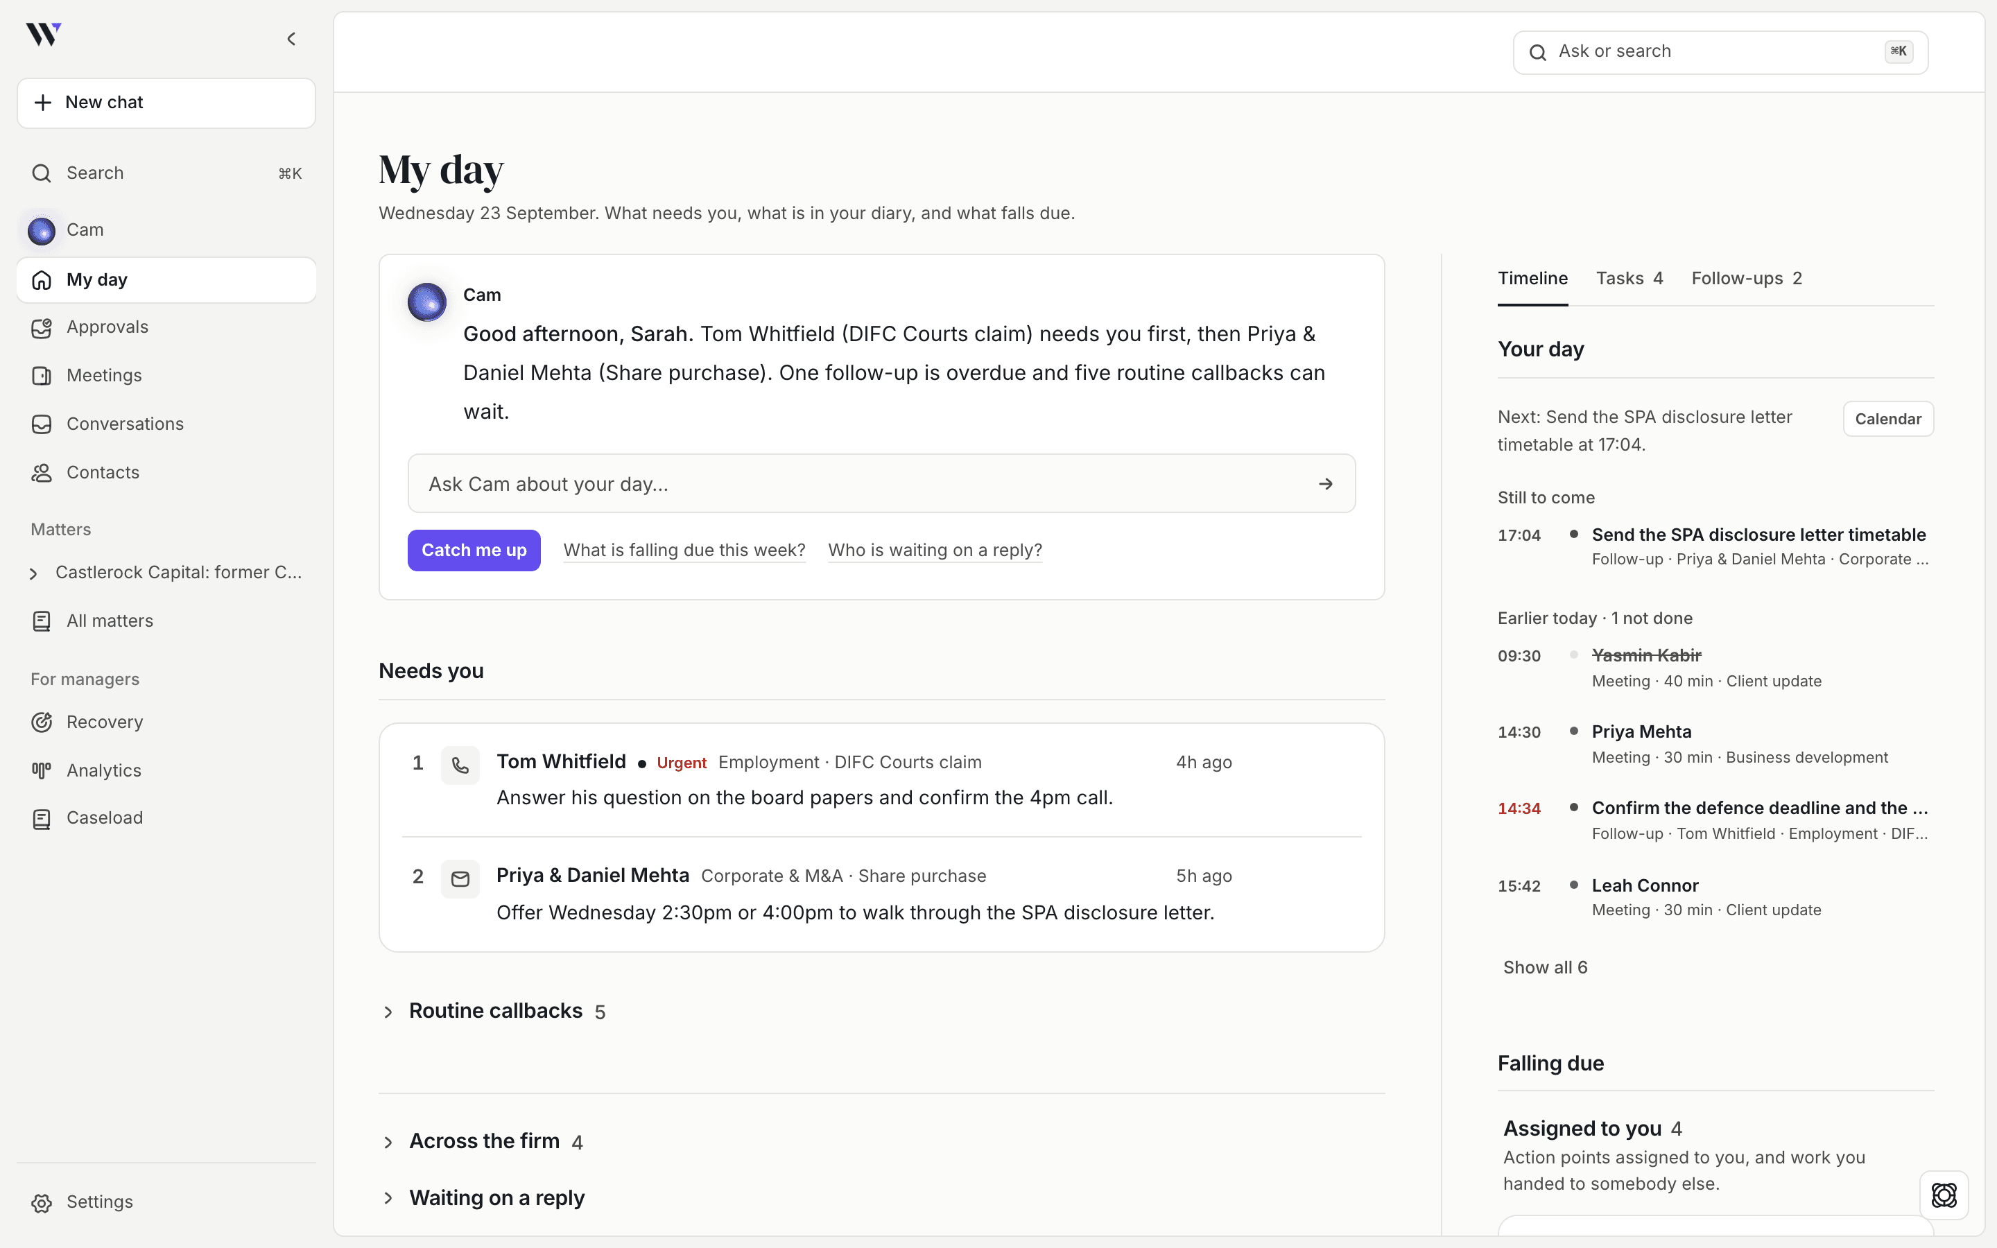Expand the Waiting on a reply section
Viewport: 1997px width, 1248px height.
click(483, 1197)
